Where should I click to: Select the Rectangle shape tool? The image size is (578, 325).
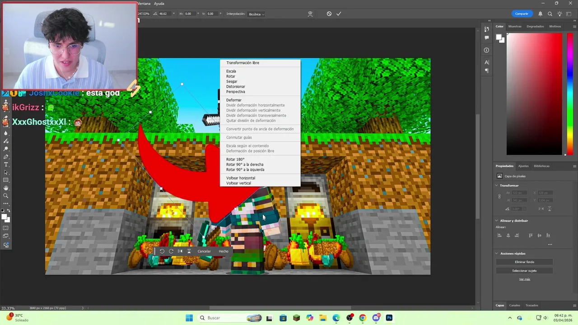pos(6,180)
